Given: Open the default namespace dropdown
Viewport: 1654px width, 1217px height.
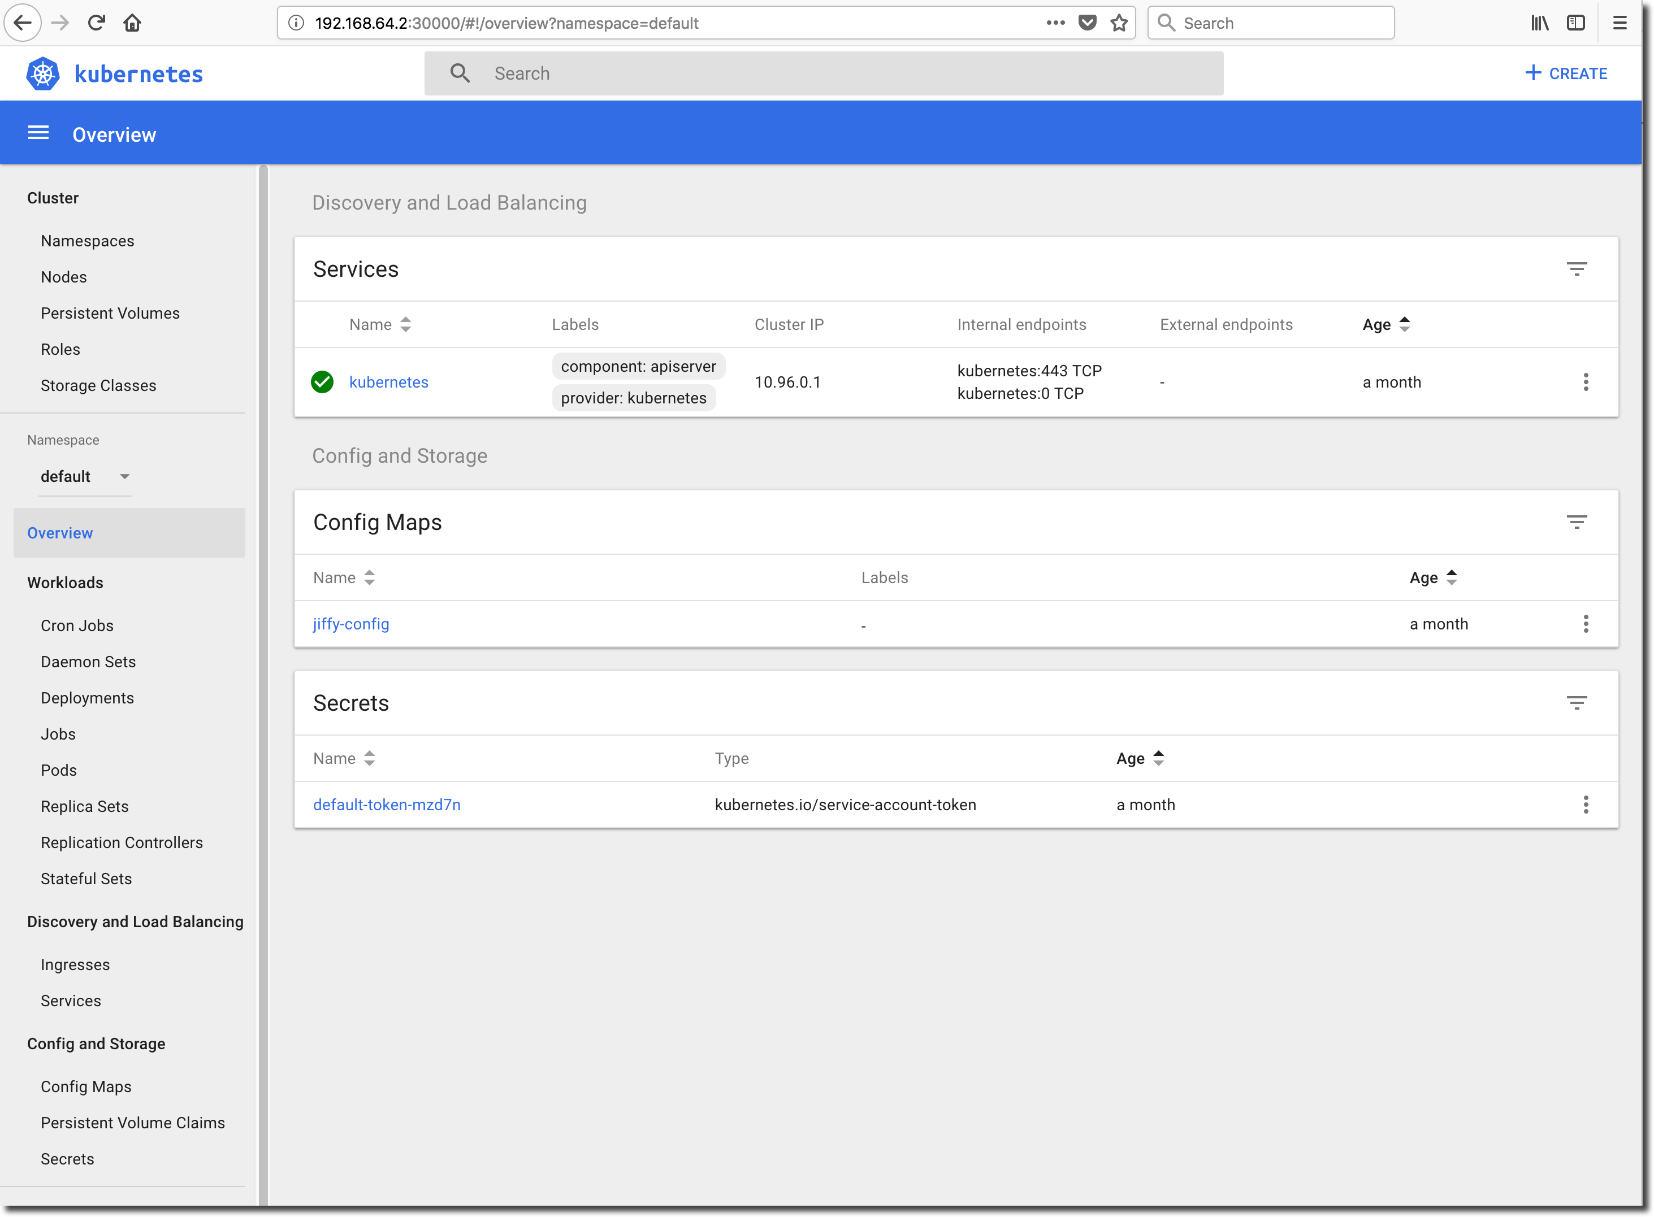Looking at the screenshot, I should coord(85,477).
